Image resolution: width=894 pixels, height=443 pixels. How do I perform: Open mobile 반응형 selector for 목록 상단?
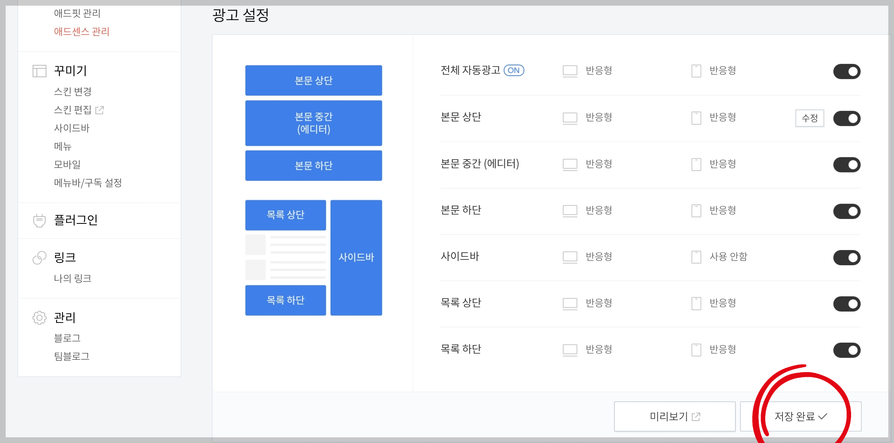pyautogui.click(x=722, y=303)
